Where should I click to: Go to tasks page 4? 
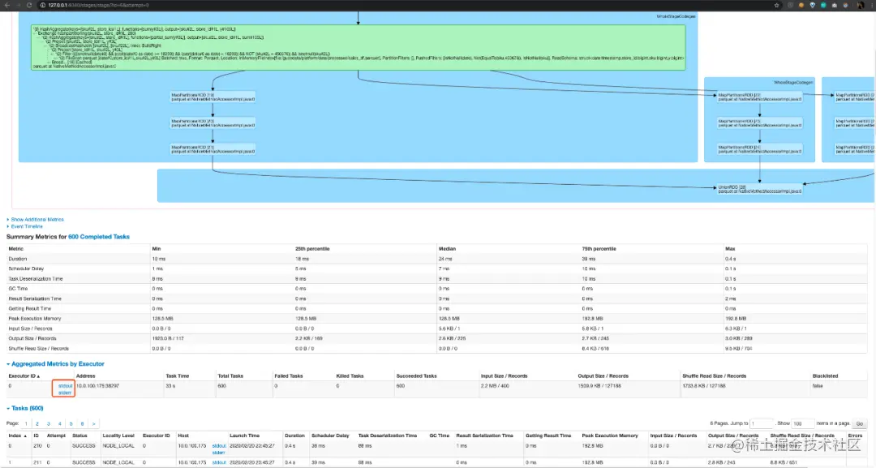(60, 424)
